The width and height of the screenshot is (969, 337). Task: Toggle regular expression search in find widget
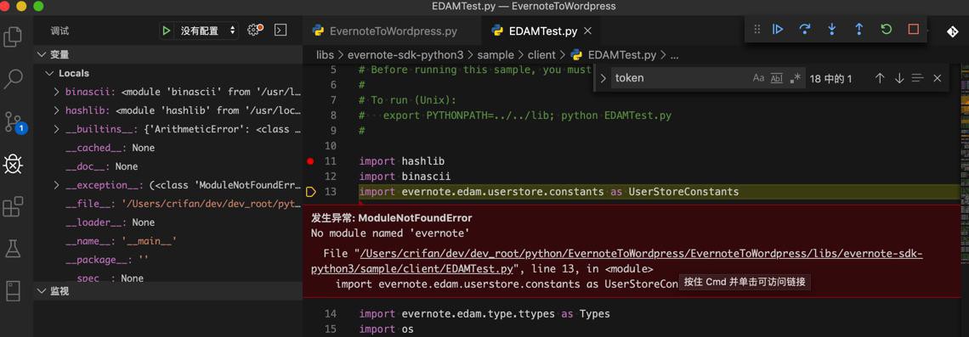[796, 78]
